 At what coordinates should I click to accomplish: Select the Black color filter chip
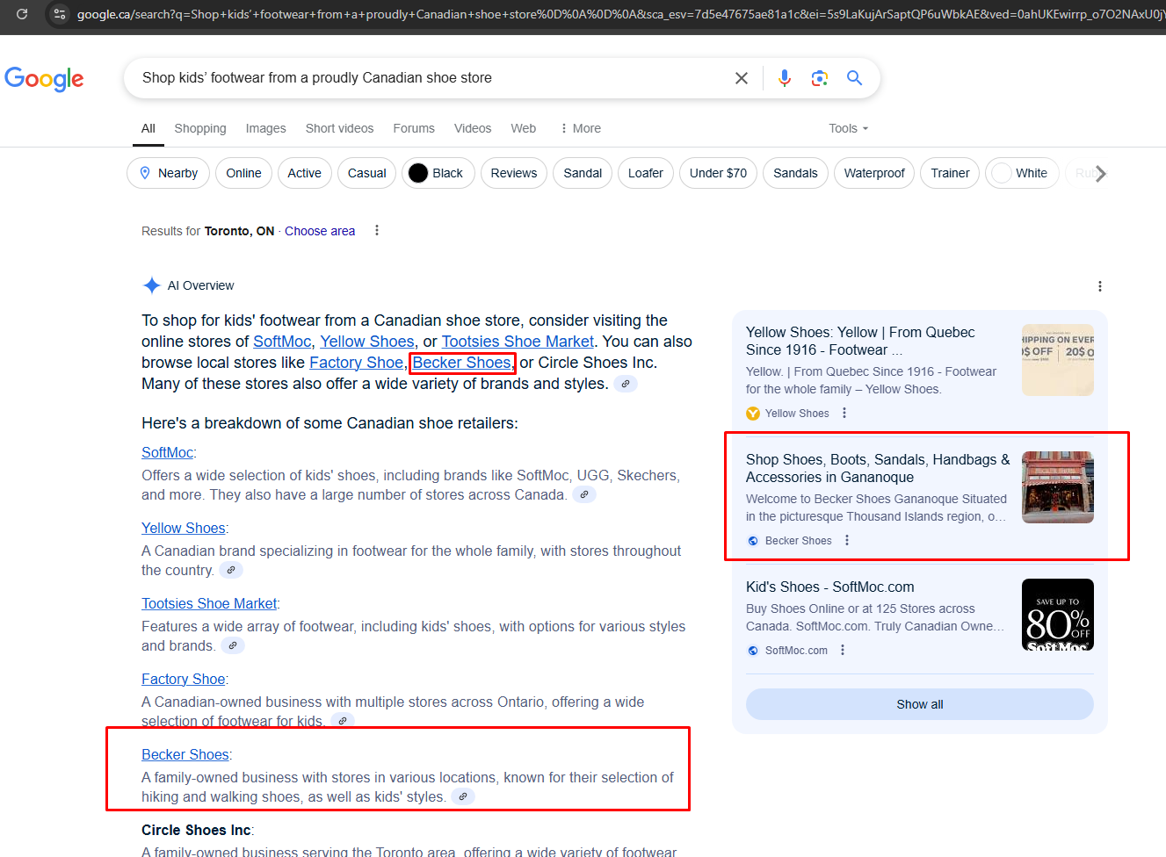tap(438, 173)
